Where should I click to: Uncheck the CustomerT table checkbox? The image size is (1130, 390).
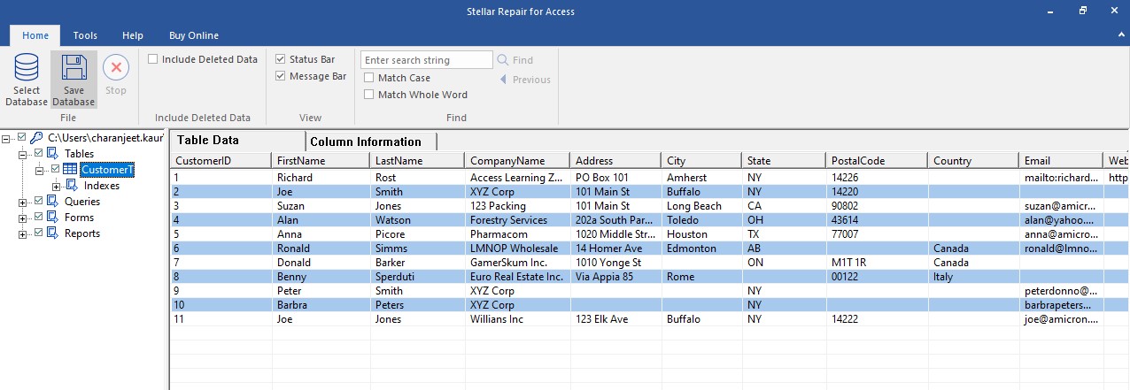[x=55, y=169]
